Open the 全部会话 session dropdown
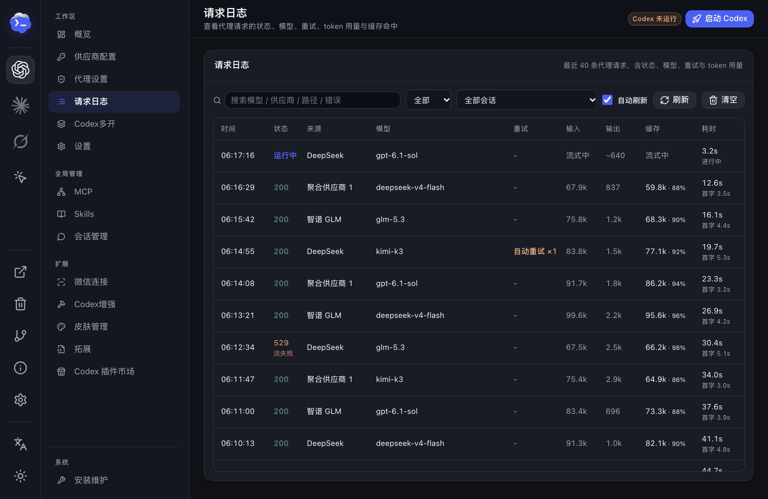 point(527,100)
